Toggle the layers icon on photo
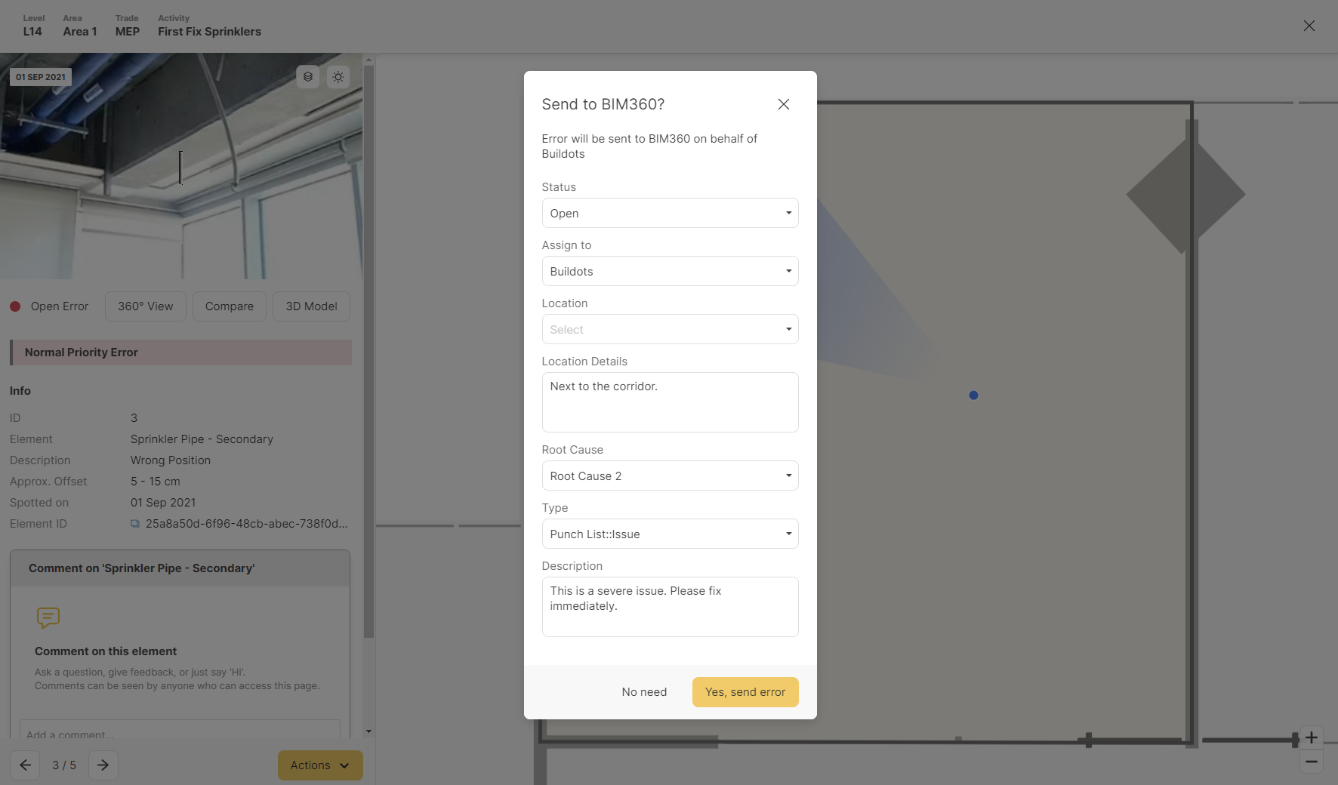 [x=308, y=77]
